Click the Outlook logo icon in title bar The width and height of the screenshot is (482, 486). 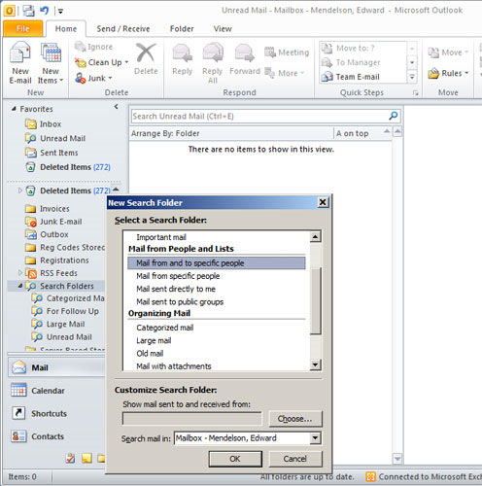[10, 11]
